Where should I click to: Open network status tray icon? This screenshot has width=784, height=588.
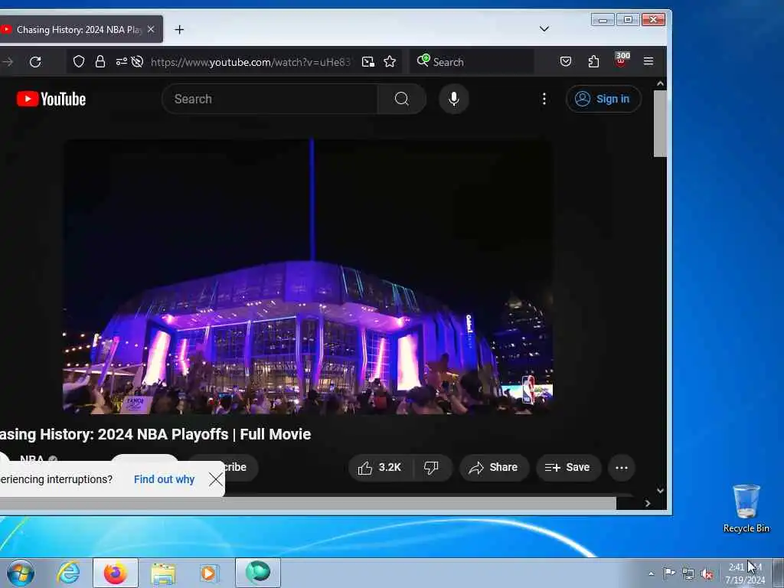tap(688, 574)
